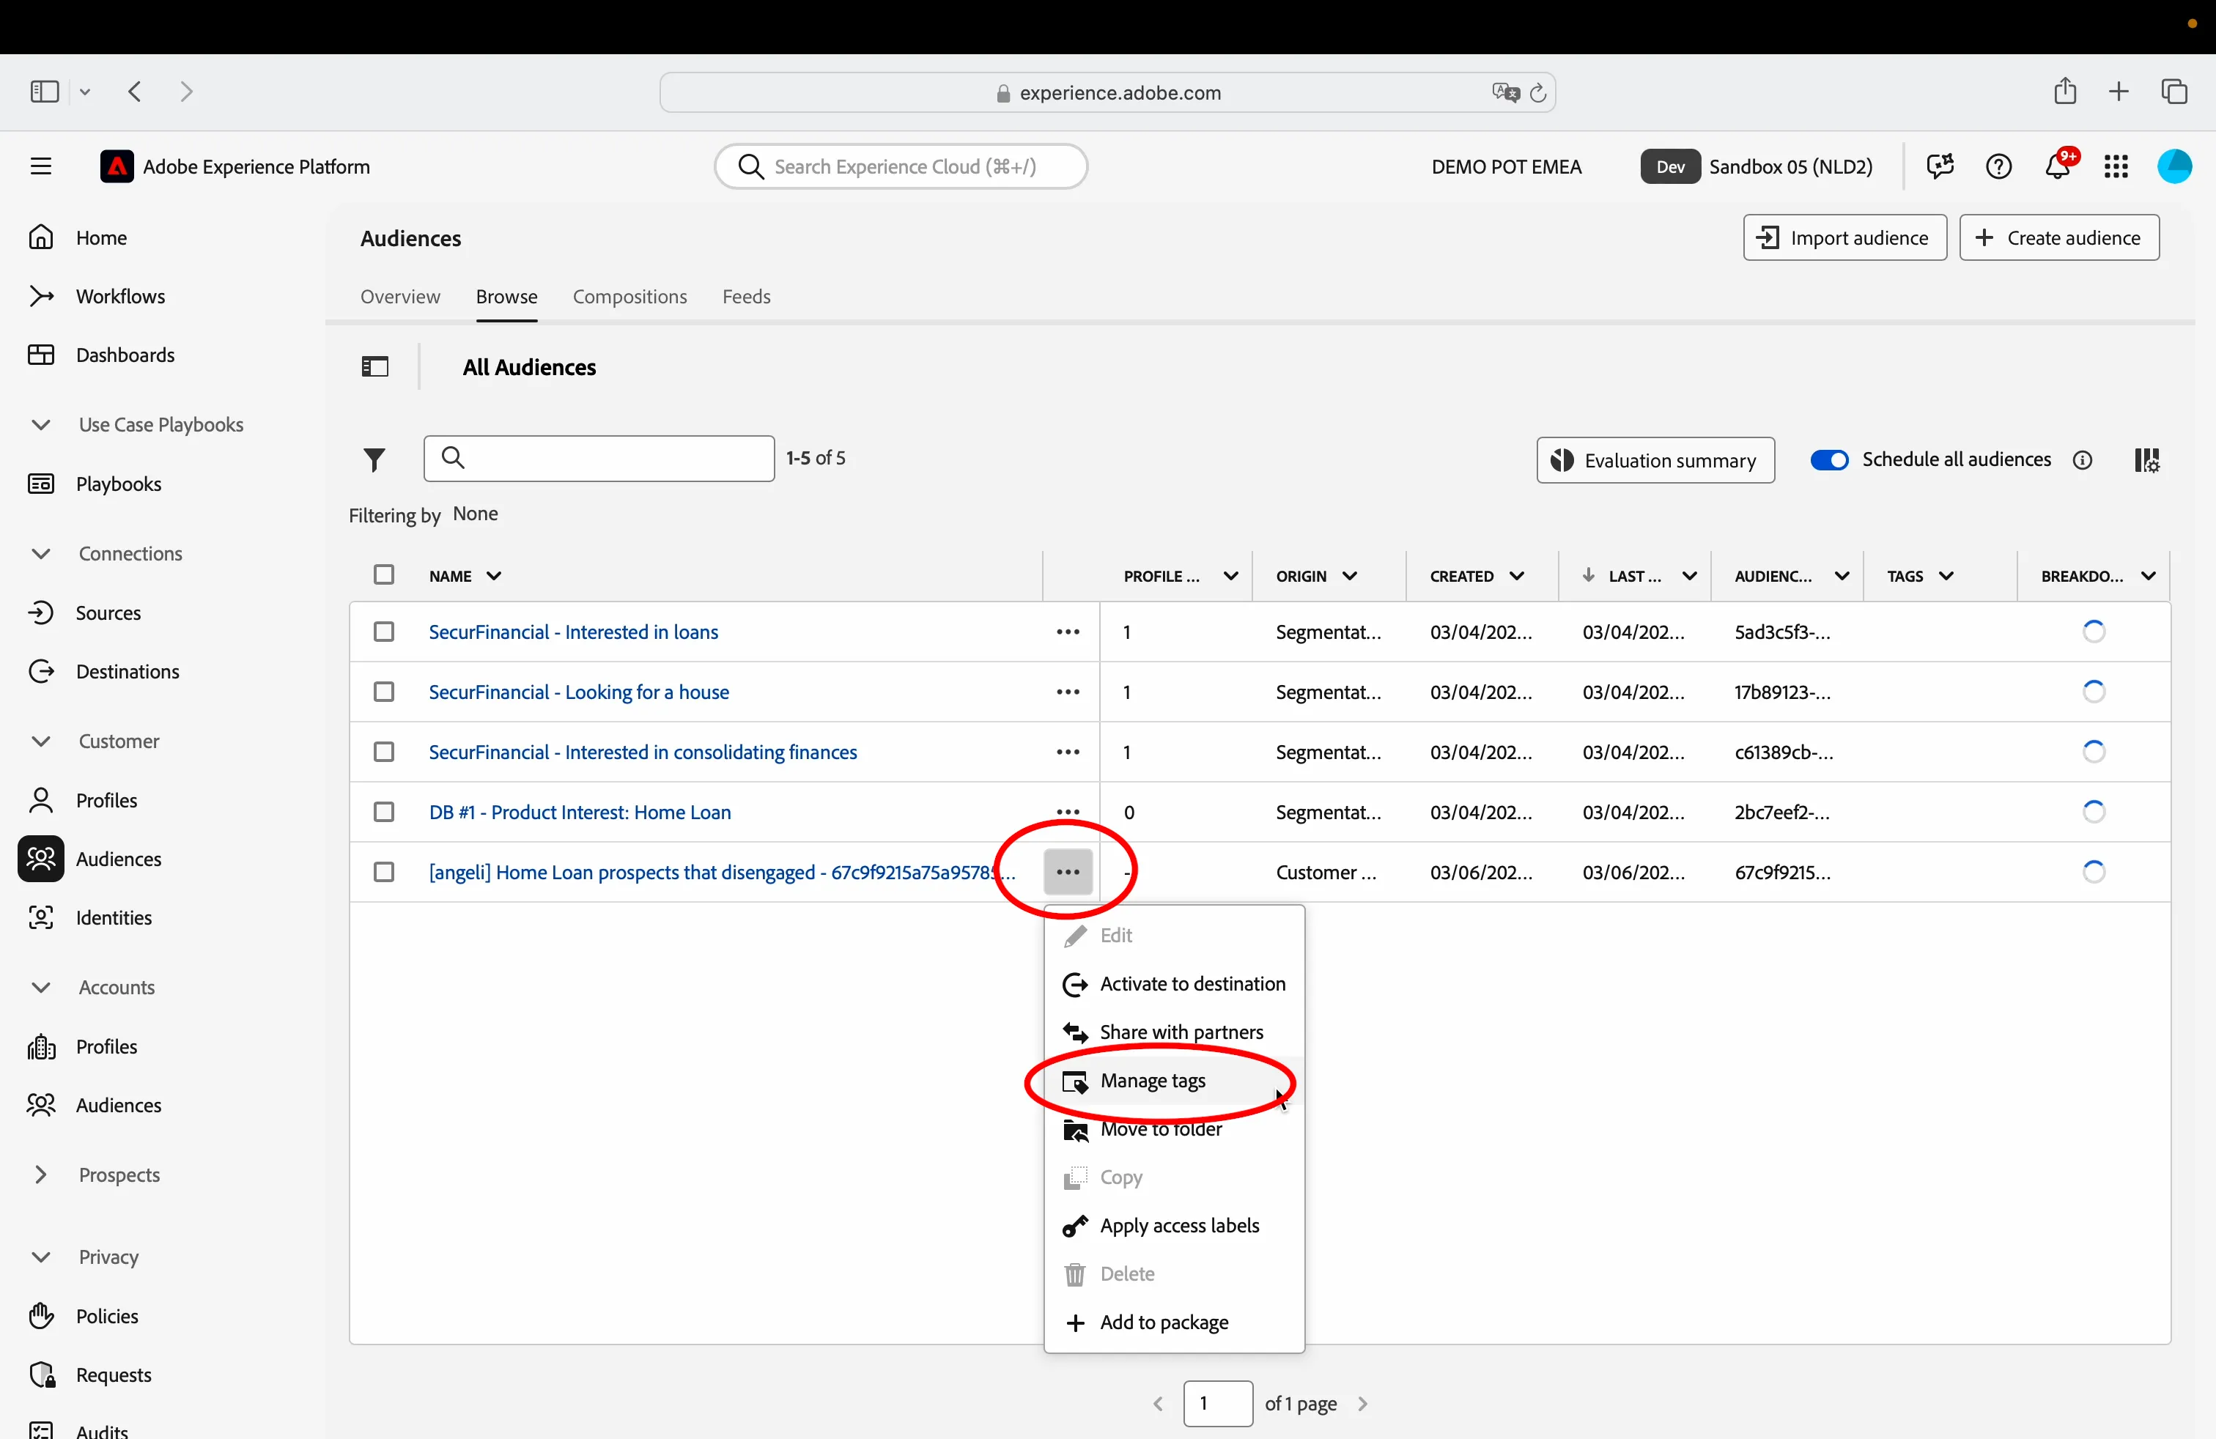Open the help question-mark icon
Screen dimensions: 2216x1439
pos(1998,166)
